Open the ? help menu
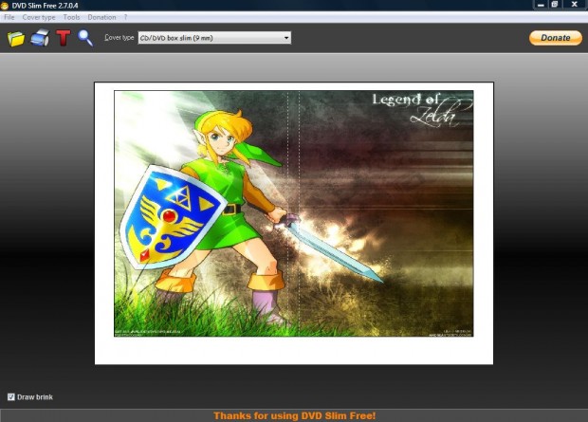Screen dimensions: 588x422 point(125,17)
